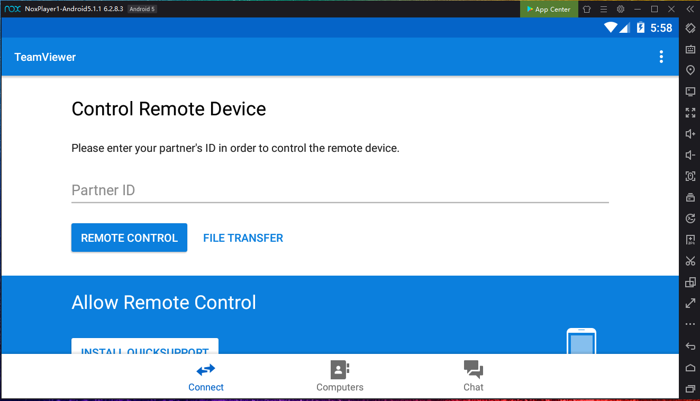
Task: Click the "Allow Remote Control" heading
Action: click(x=164, y=303)
